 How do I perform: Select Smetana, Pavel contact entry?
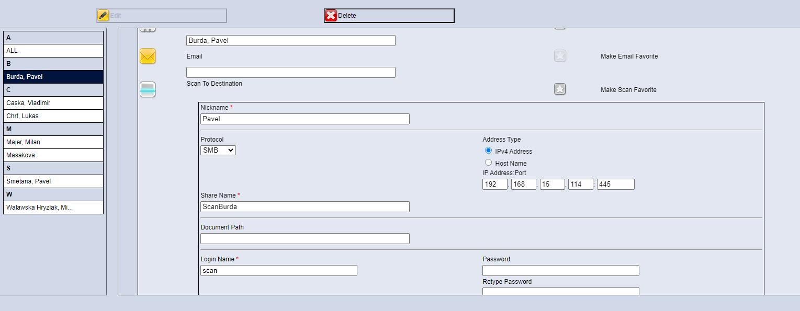tap(53, 181)
